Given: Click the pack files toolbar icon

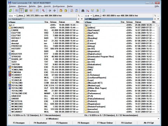Looking at the screenshot, I should [61, 11].
